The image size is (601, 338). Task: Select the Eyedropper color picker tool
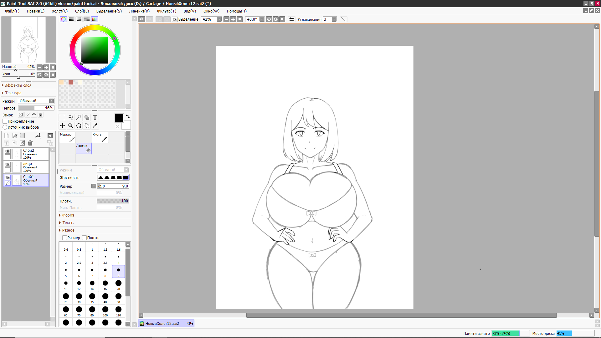pyautogui.click(x=95, y=126)
